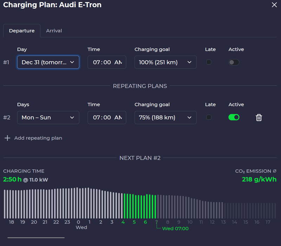Click the Add repeating plan link

(x=38, y=138)
